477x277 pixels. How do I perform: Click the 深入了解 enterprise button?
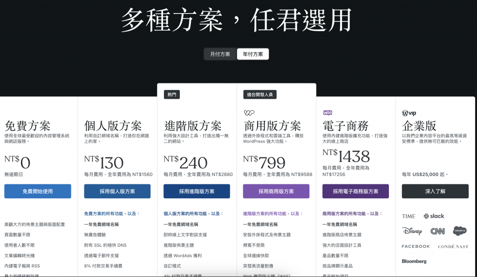(435, 191)
